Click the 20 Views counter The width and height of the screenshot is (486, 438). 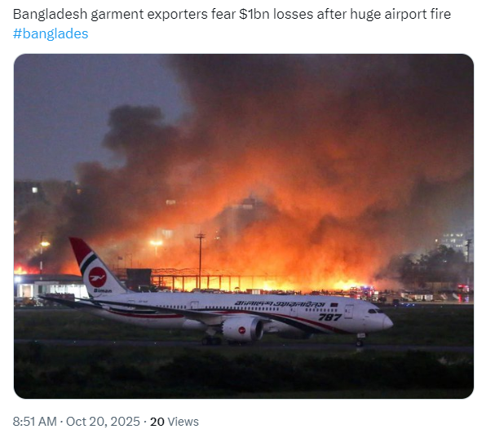[175, 422]
